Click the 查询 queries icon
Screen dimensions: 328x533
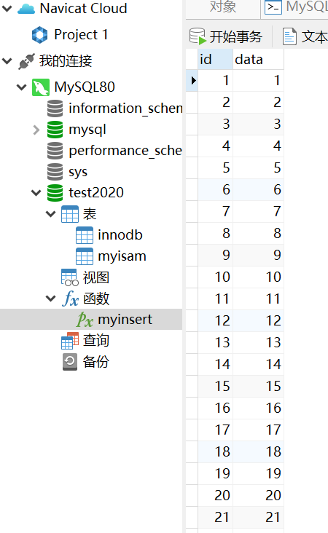point(70,341)
